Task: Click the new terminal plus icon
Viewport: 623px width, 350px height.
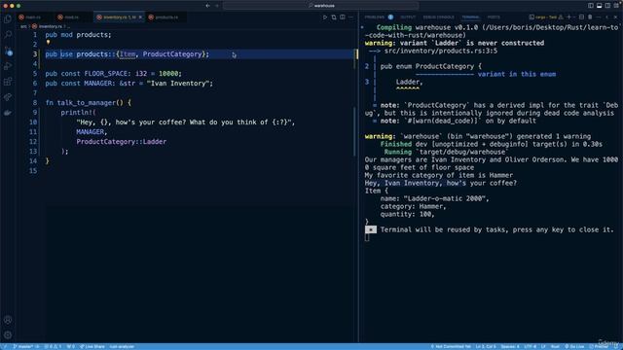Action: 568,17
